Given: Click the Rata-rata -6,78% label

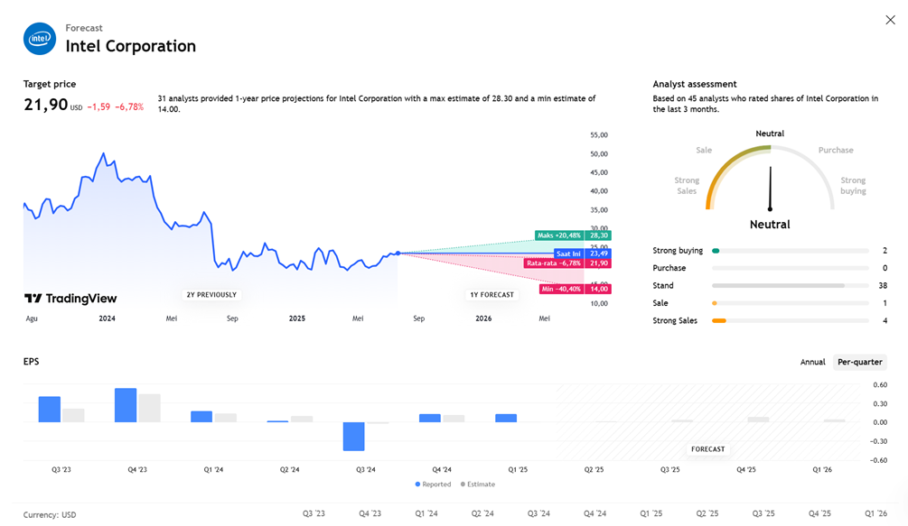Looking at the screenshot, I should pyautogui.click(x=566, y=263).
